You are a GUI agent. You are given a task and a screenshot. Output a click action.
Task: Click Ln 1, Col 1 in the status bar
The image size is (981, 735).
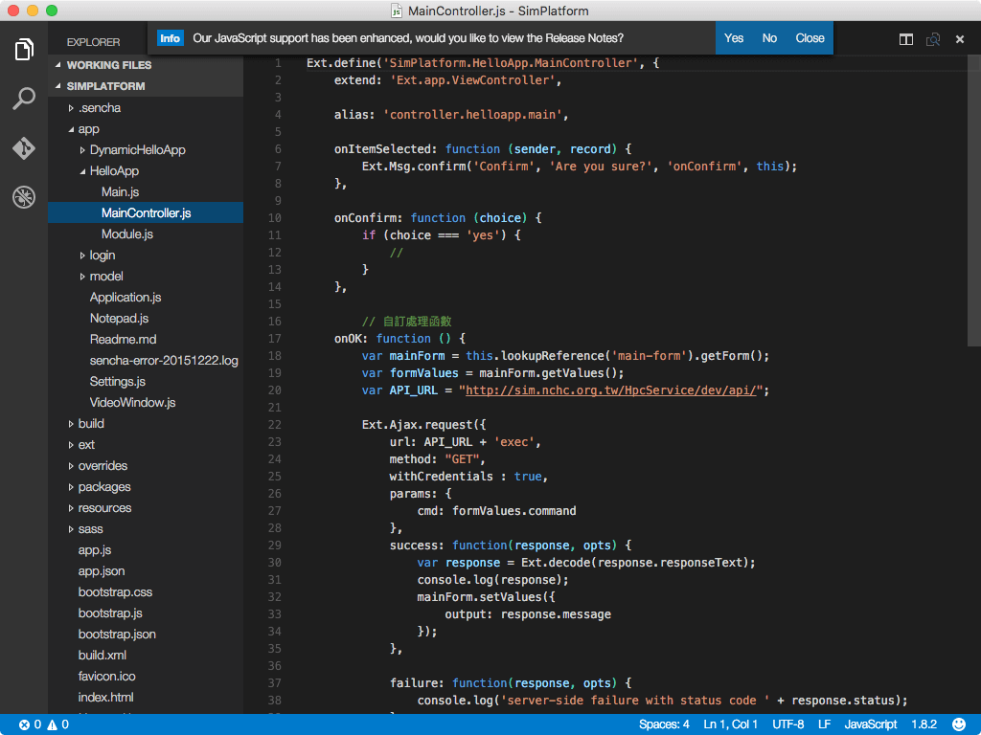[730, 724]
